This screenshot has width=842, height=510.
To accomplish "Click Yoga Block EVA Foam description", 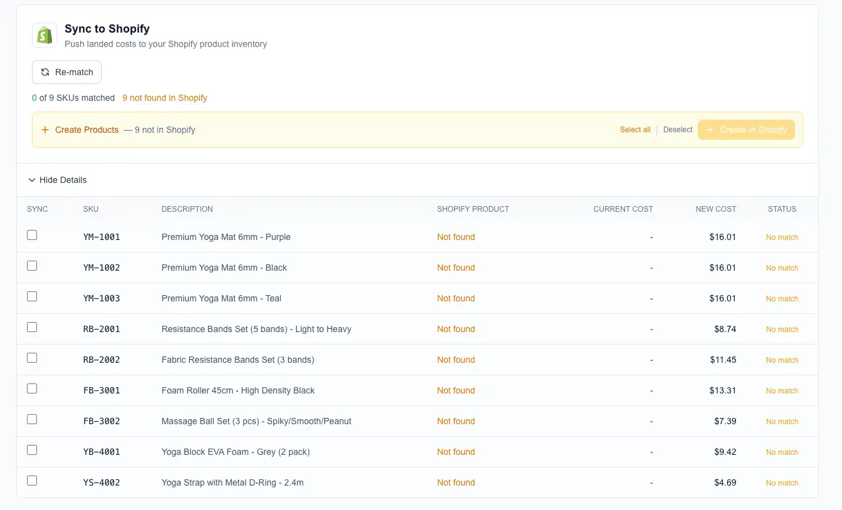I will pyautogui.click(x=236, y=452).
